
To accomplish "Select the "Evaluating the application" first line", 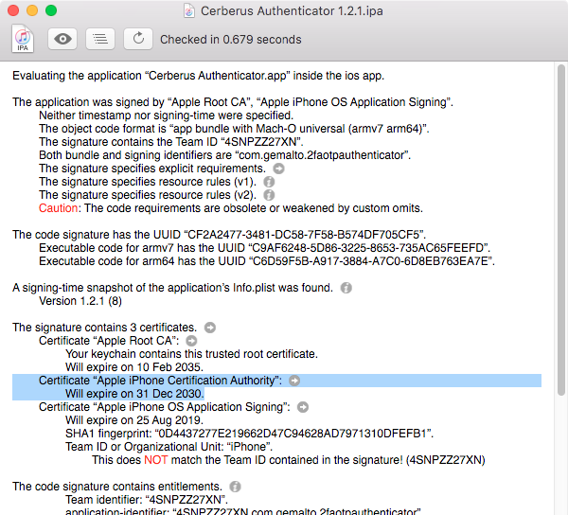I will (x=198, y=76).
